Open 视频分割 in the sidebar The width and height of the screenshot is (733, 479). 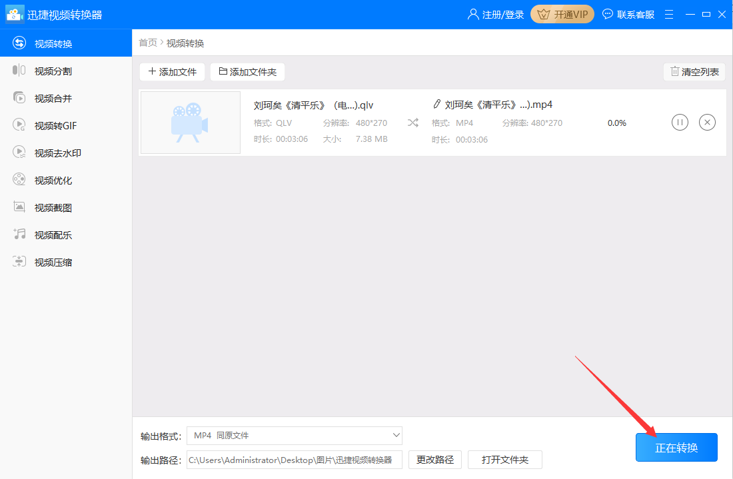pyautogui.click(x=66, y=71)
